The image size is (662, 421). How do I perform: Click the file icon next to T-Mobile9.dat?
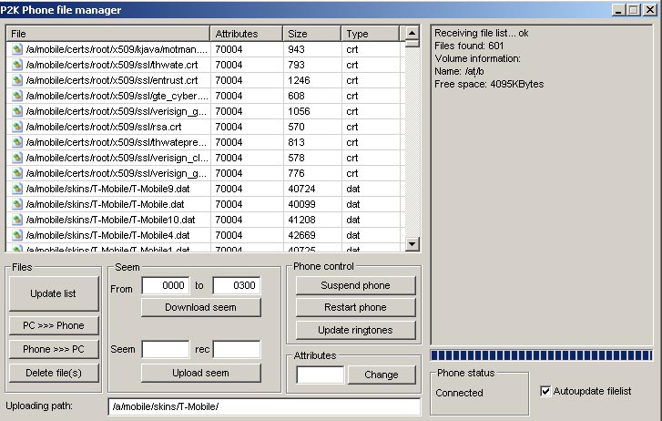16,189
